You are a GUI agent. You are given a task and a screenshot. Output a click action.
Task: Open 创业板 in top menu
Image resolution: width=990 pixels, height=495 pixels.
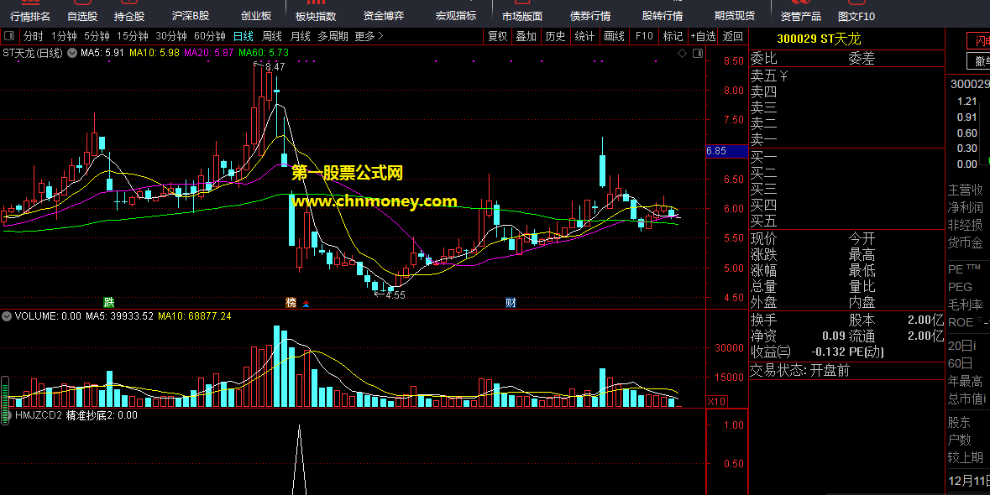256,16
